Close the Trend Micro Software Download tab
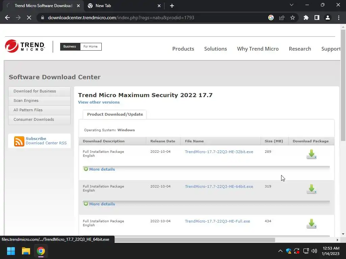The height and width of the screenshot is (259, 346). pos(78,6)
